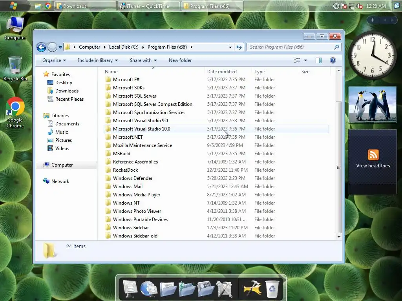
Task: Click the search magnifier icon
Action: click(336, 47)
